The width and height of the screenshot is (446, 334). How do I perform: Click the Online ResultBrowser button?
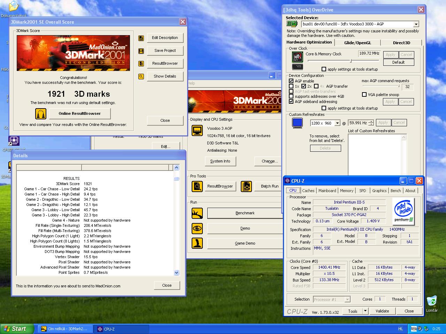tap(80, 114)
